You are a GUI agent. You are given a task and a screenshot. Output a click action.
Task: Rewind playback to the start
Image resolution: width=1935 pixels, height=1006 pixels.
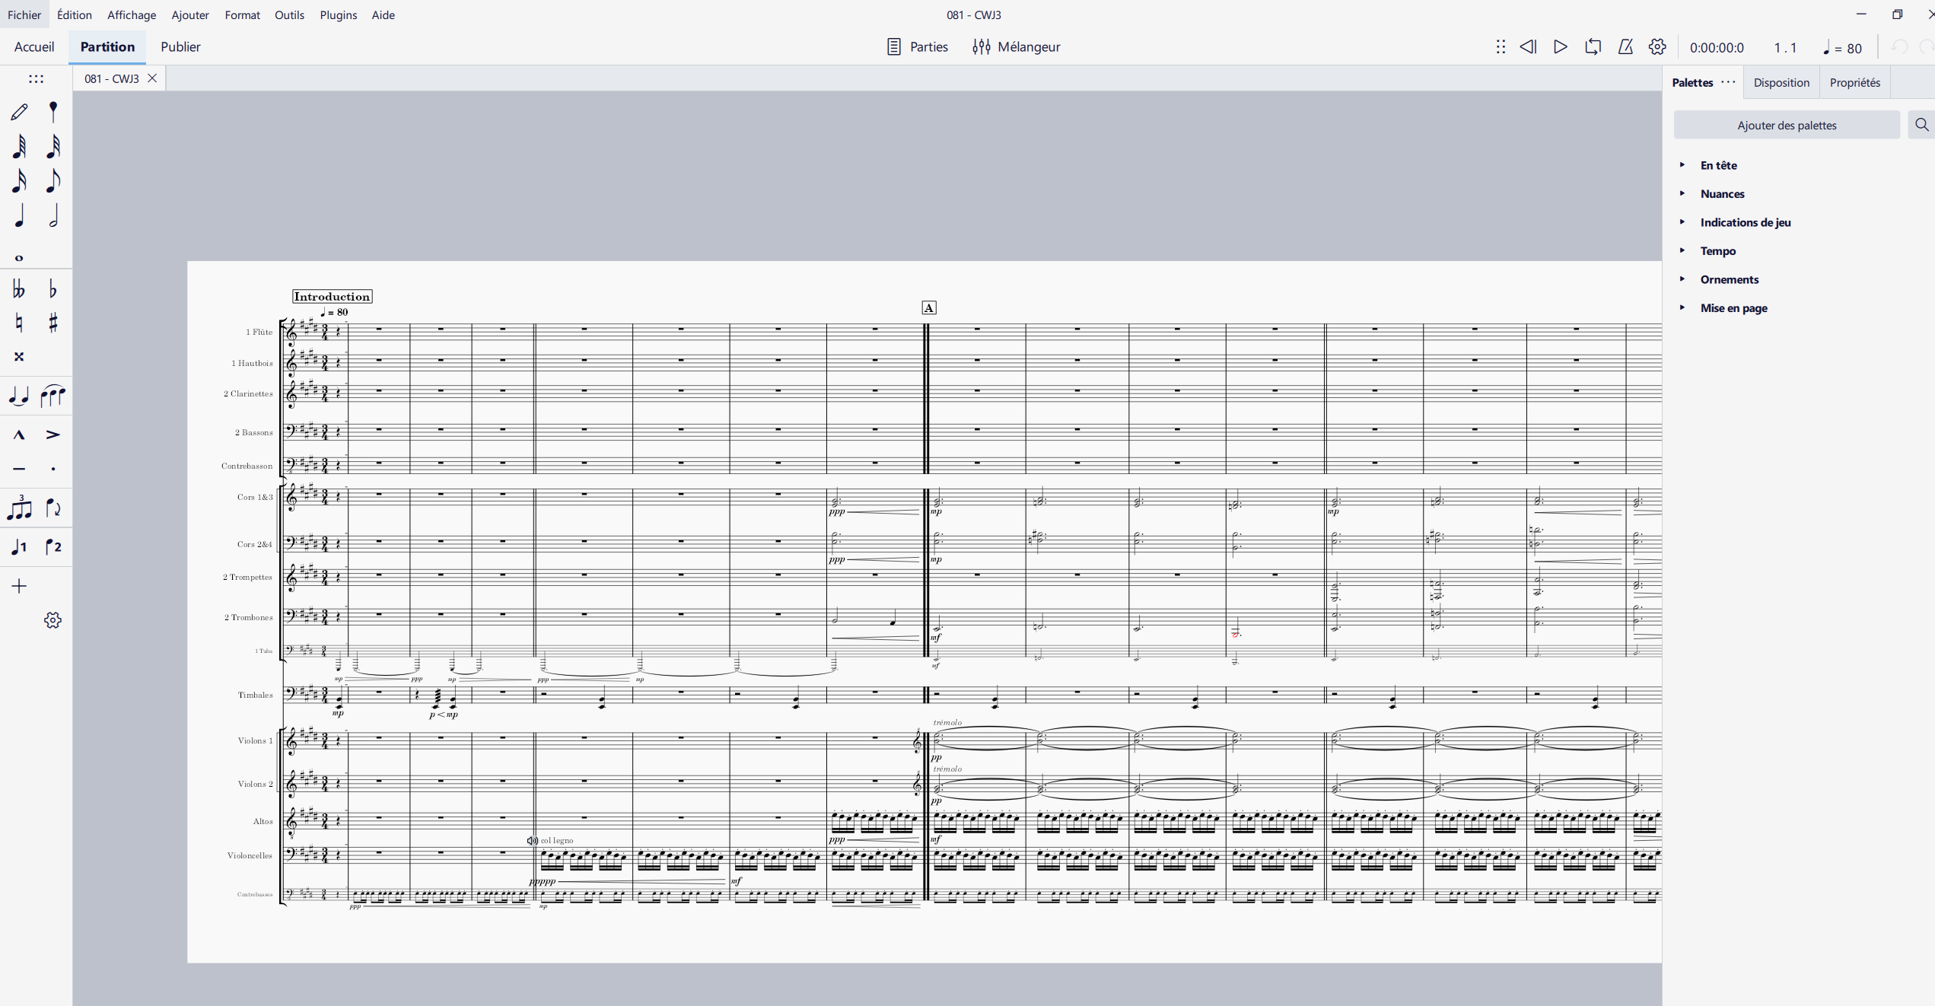click(x=1528, y=47)
